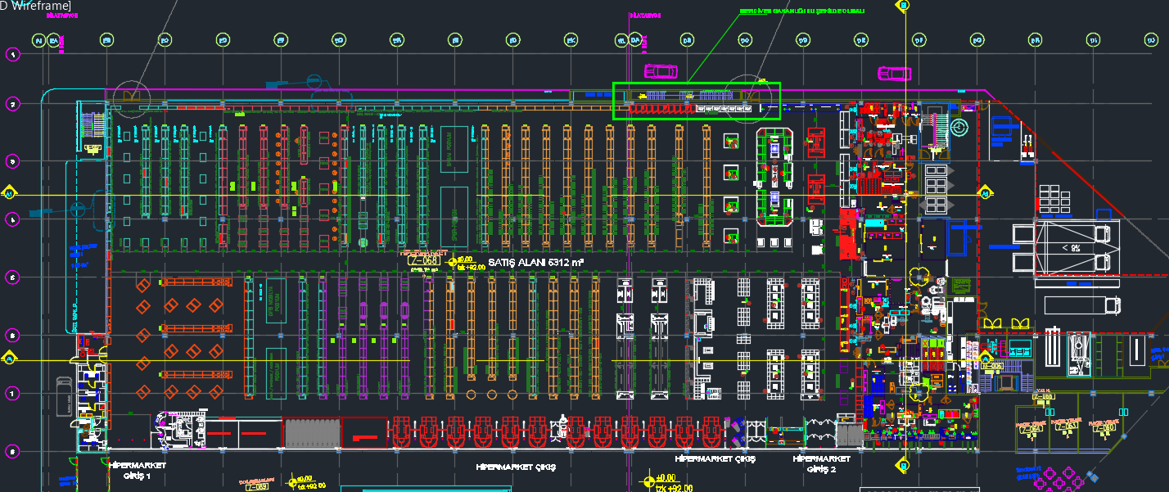Select the first green column grid bubble

(x=38, y=40)
